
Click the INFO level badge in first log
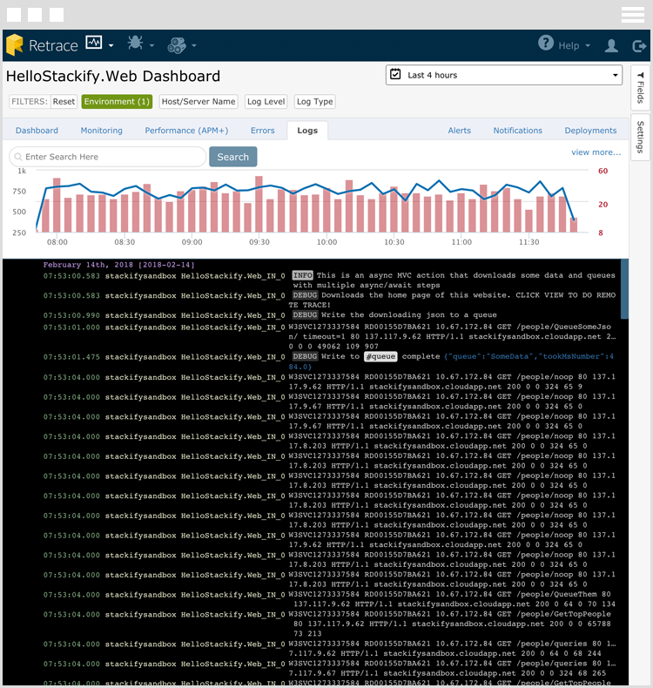click(303, 275)
